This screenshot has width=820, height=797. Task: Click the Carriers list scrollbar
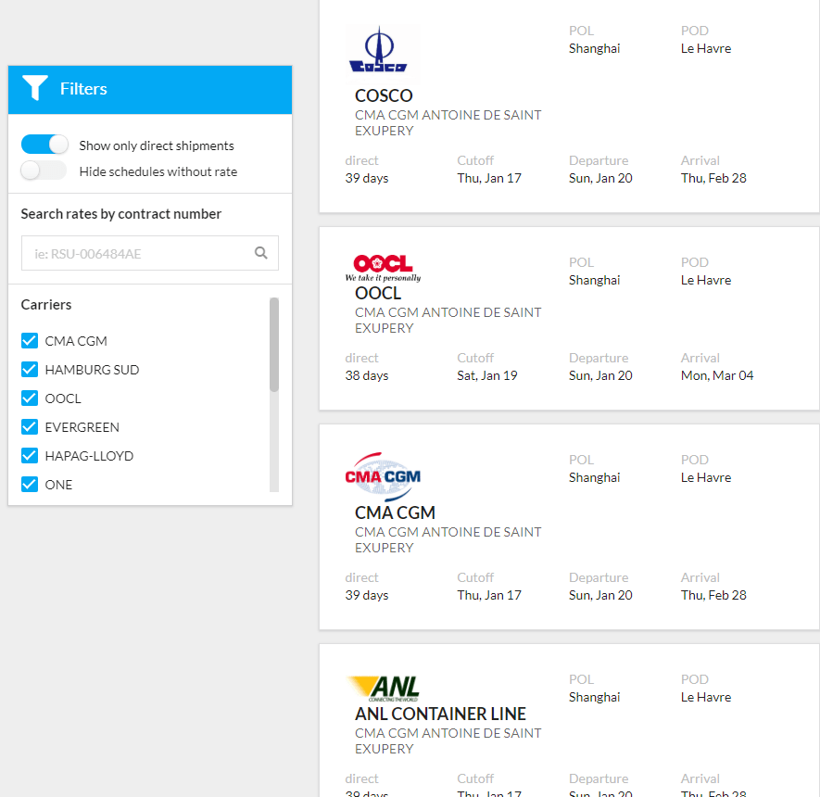(274, 345)
